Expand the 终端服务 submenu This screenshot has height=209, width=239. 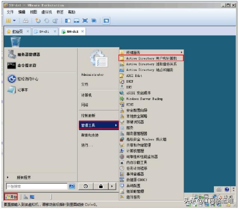[x=151, y=52]
